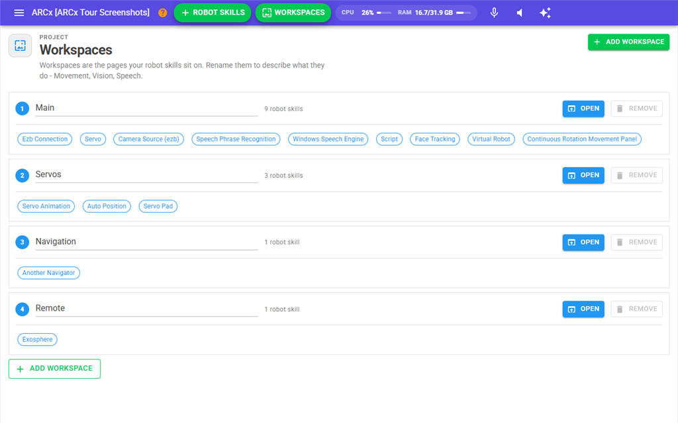Select the Script skill chip
Image resolution: width=678 pixels, height=423 pixels.
click(x=389, y=139)
